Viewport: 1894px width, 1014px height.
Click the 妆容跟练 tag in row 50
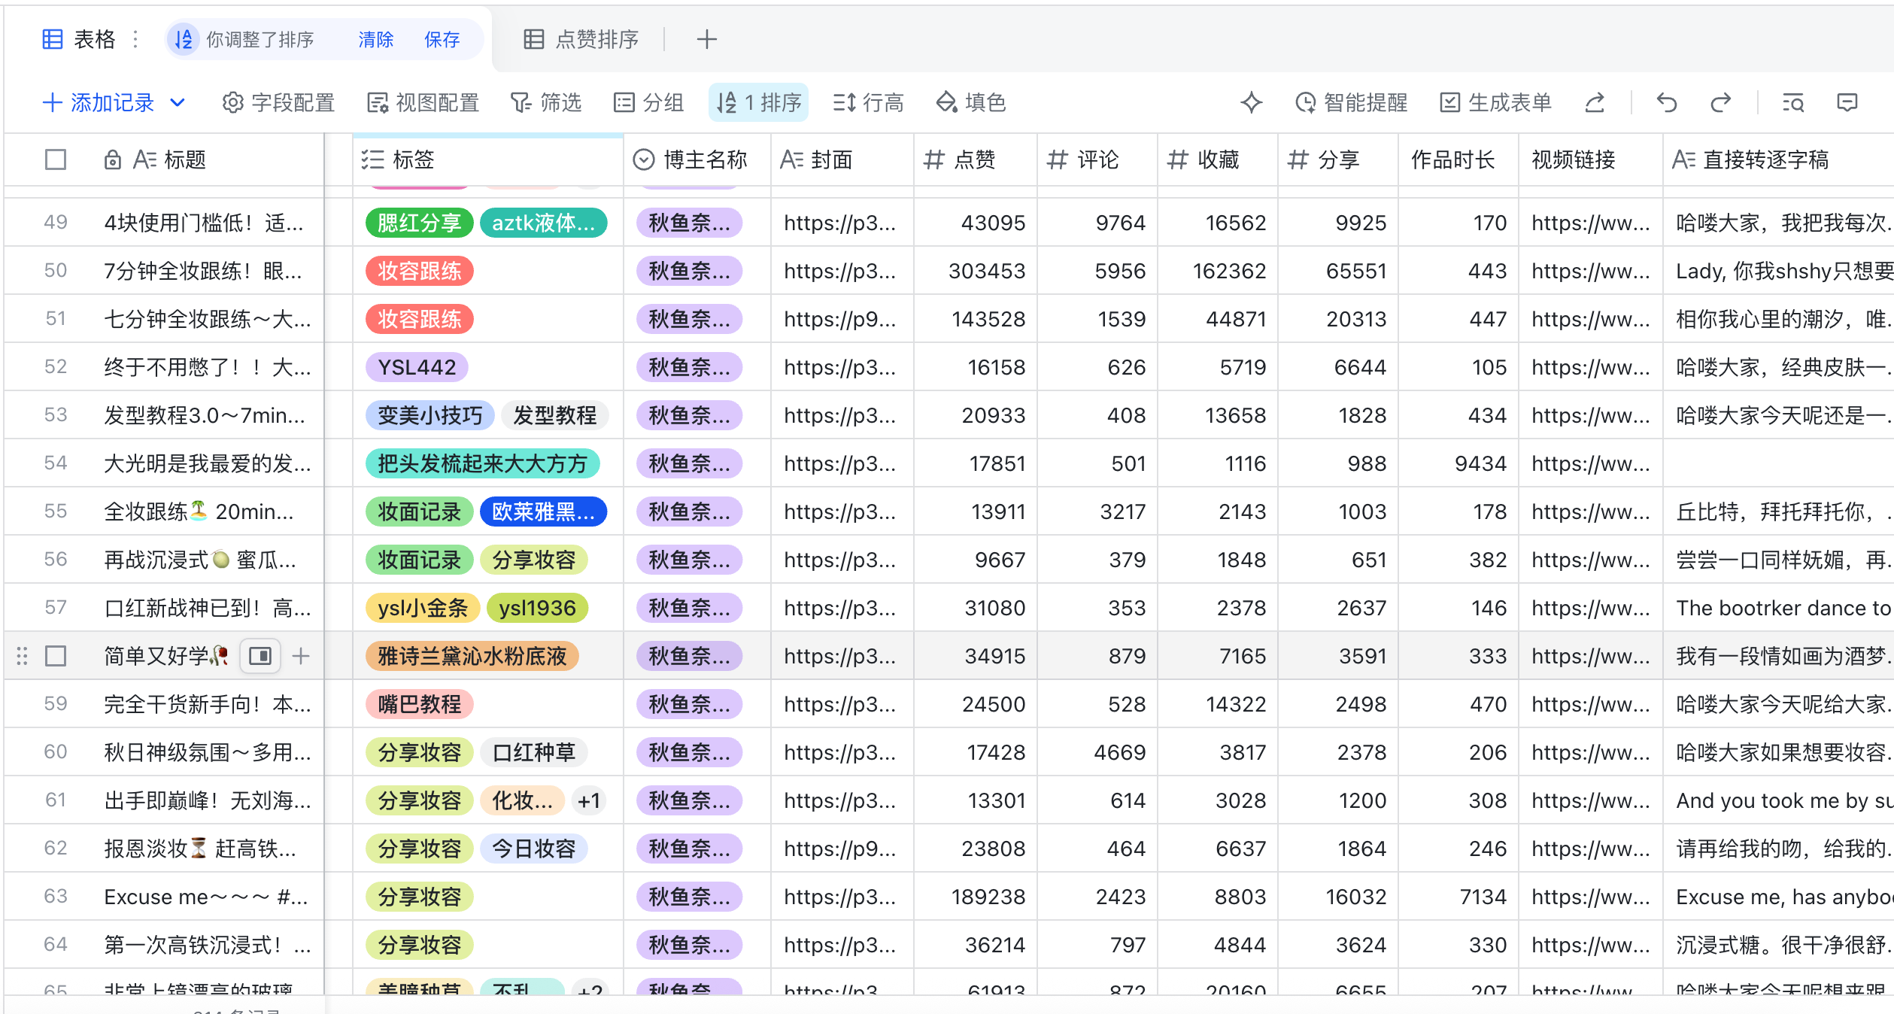(419, 271)
